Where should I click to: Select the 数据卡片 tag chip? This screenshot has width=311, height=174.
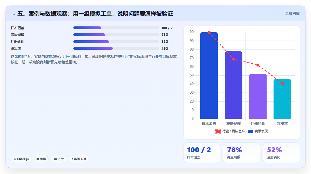click(x=79, y=159)
